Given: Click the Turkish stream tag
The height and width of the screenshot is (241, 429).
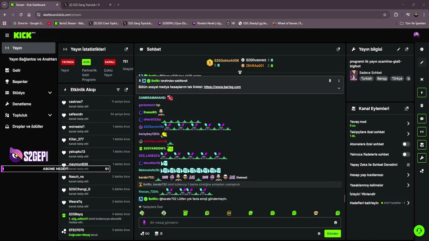Looking at the screenshot, I should [366, 79].
